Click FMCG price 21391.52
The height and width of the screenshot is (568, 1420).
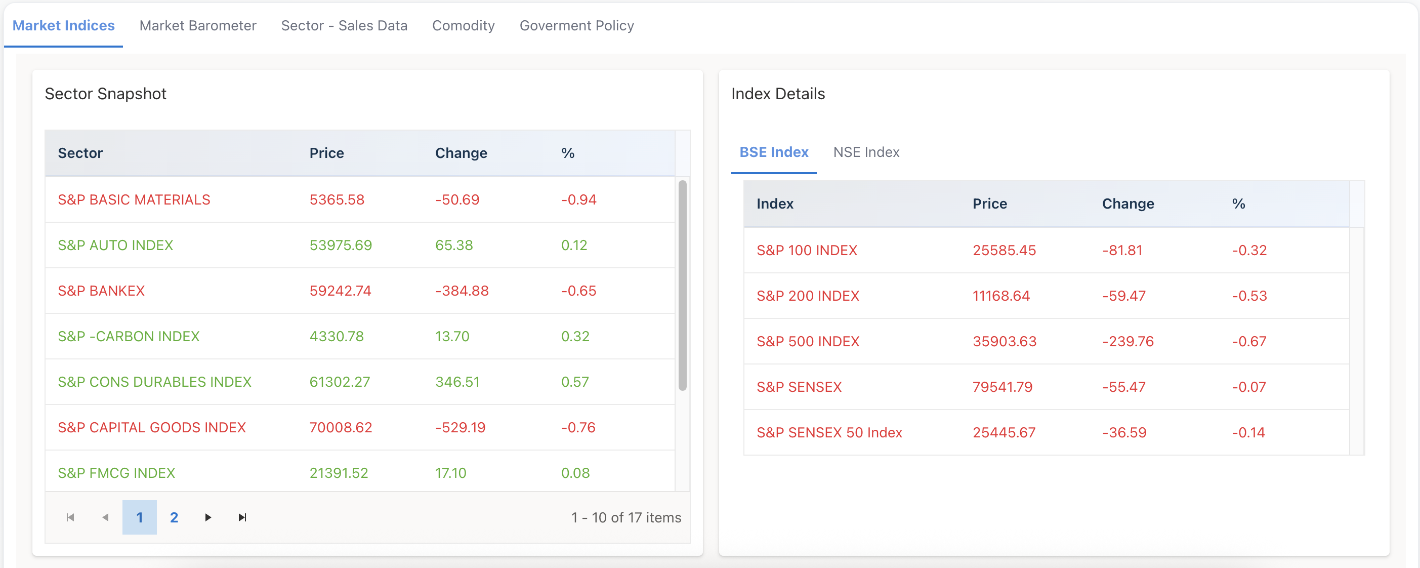(339, 473)
